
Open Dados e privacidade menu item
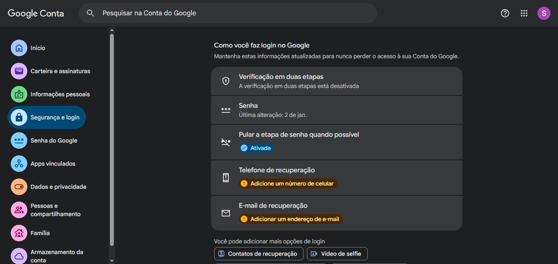pos(47,187)
